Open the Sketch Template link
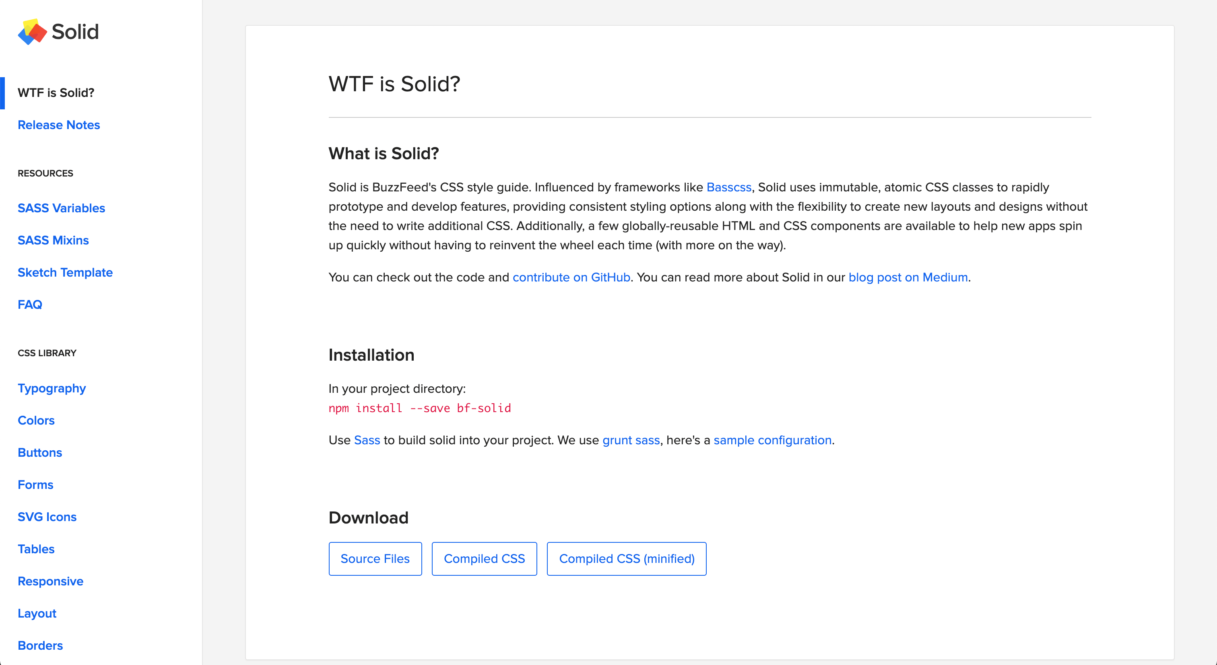Screen dimensions: 1217x665 (65, 272)
